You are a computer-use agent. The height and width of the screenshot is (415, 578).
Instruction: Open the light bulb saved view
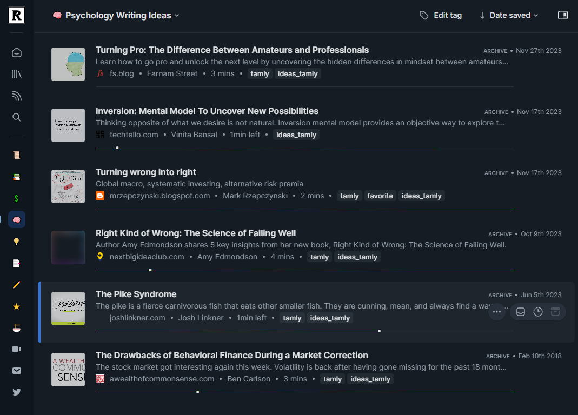tap(17, 242)
